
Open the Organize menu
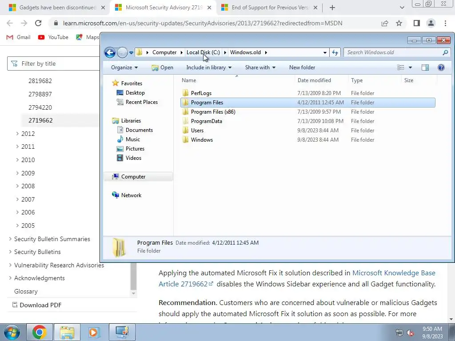tap(124, 67)
